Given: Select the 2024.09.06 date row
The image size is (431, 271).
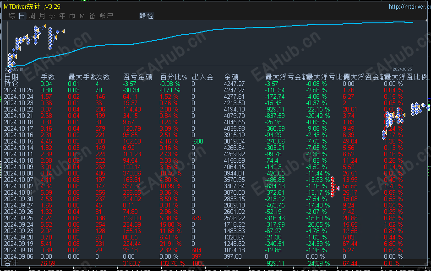Looking at the screenshot, I should pyautogui.click(x=19, y=256).
